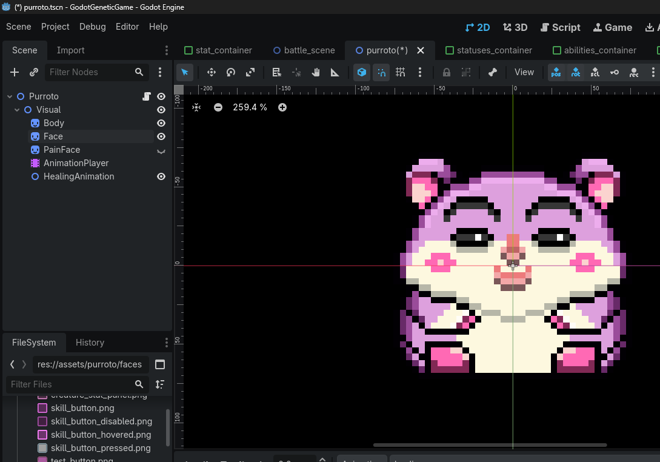Select the Move tool in the toolbar
660x462 pixels.
pos(212,72)
